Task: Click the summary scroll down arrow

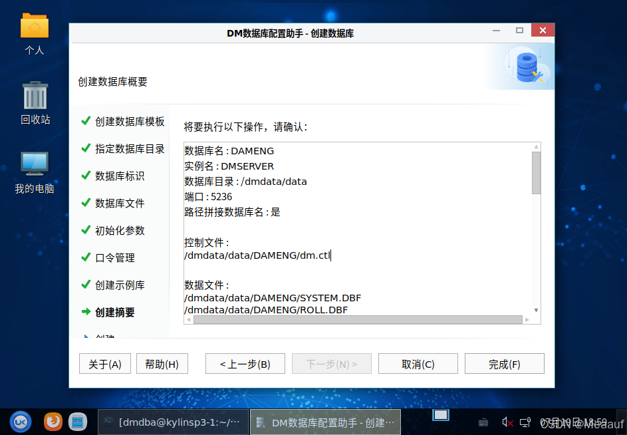Action: click(536, 310)
